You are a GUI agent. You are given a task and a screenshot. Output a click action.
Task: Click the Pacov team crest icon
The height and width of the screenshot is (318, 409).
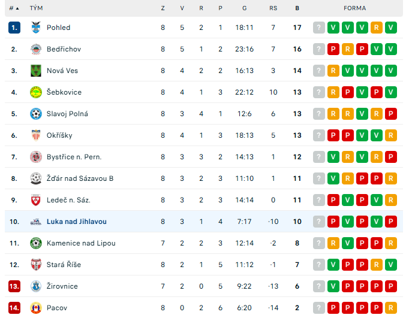36,308
